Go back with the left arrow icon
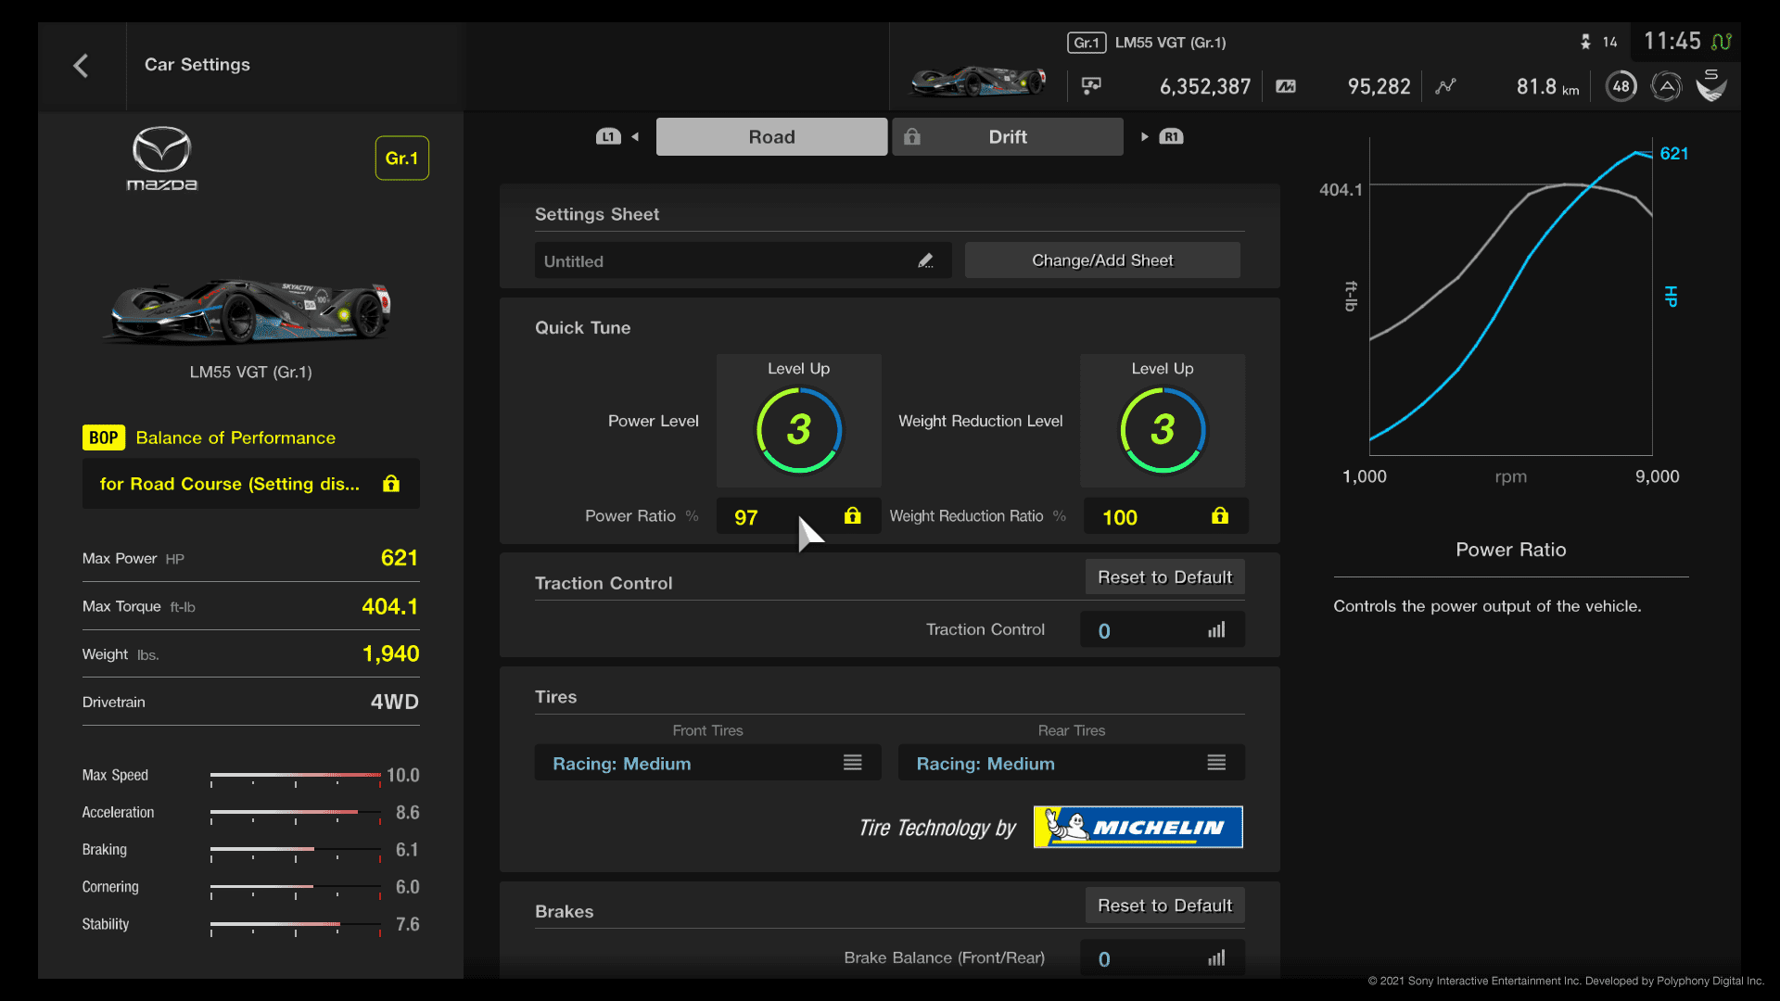Image resolution: width=1780 pixels, height=1001 pixels. point(81,66)
